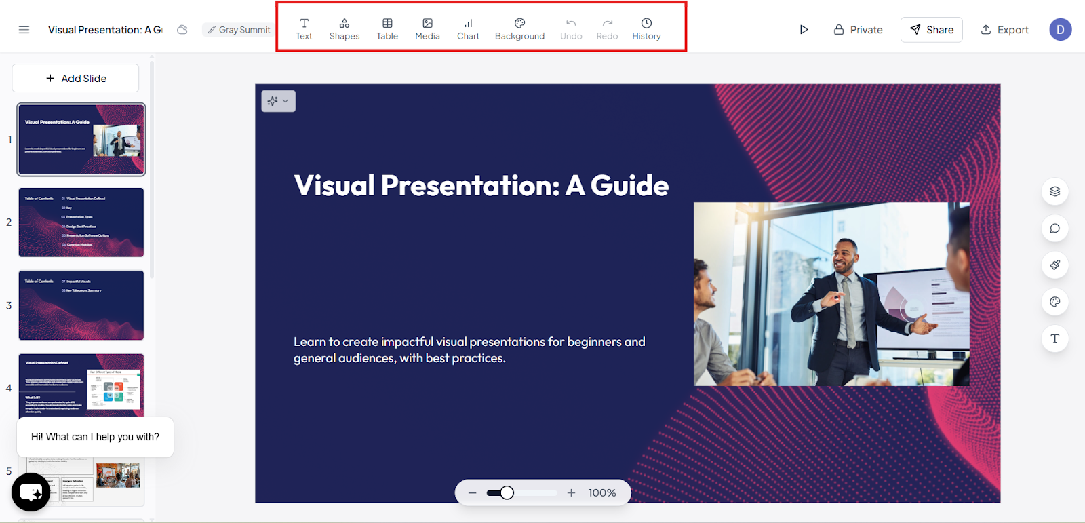
Task: Add a new slide
Action: coord(75,78)
